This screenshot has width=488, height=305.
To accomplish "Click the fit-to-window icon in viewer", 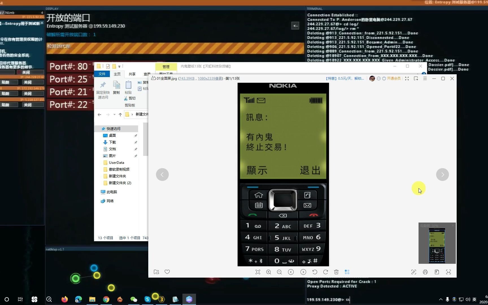I will click(258, 272).
